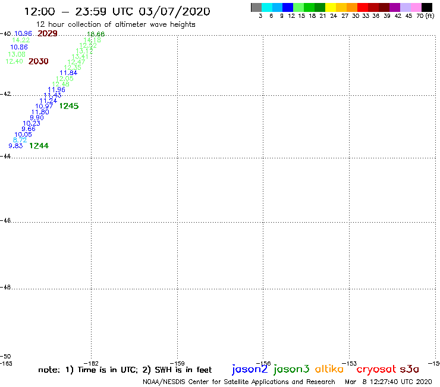Select the jason3 satellite legend label

click(291, 369)
